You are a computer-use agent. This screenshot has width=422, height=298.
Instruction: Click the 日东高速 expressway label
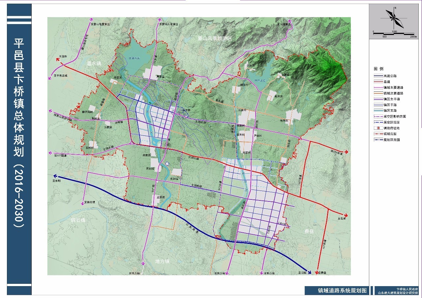click(193, 228)
